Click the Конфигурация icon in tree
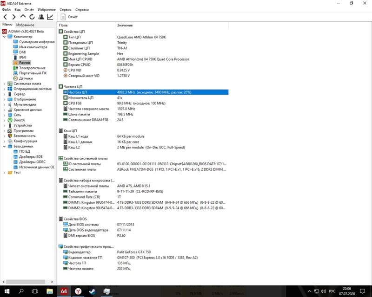Image resolution: width=372 pixels, height=297 pixels. click(10, 141)
